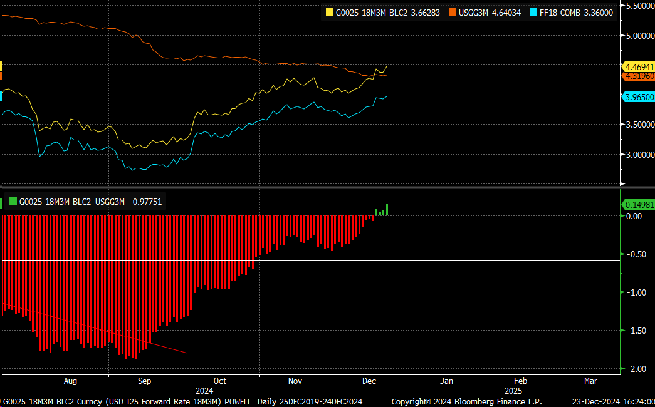Image resolution: width=655 pixels, height=407 pixels.
Task: Click the Mar month label on the time axis
Action: 590,381
